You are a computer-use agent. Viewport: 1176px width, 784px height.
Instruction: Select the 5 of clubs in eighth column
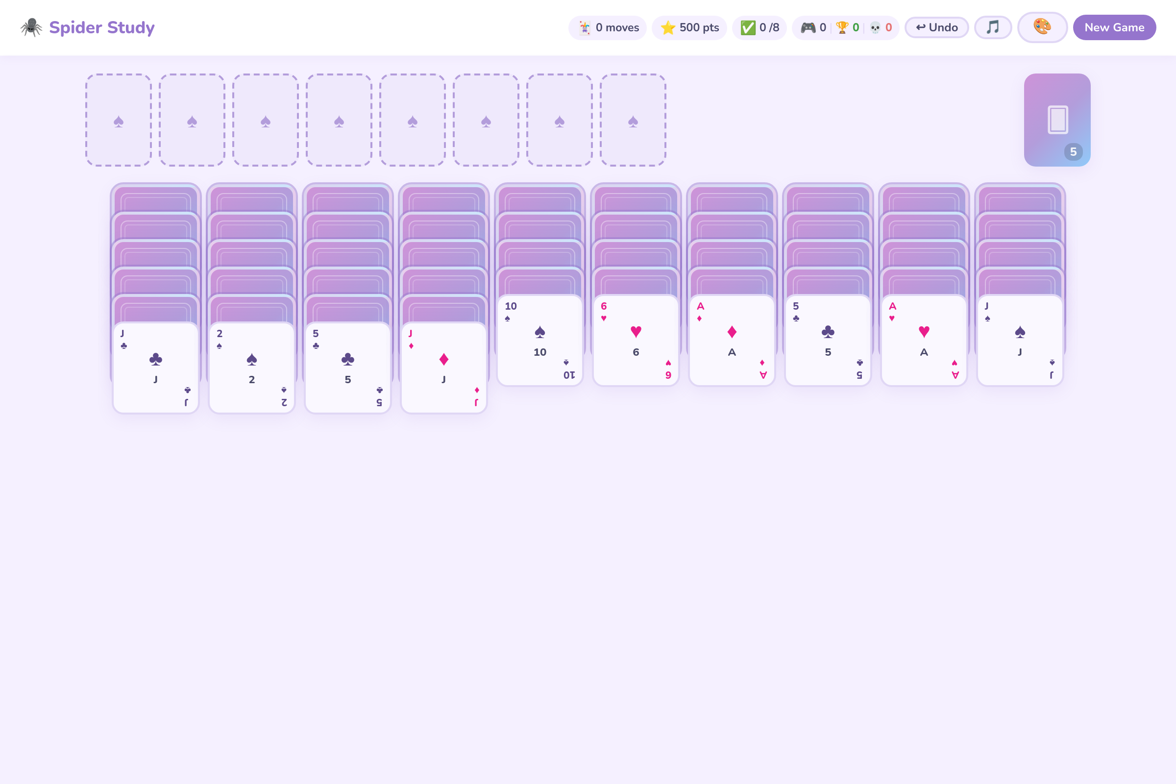[828, 341]
